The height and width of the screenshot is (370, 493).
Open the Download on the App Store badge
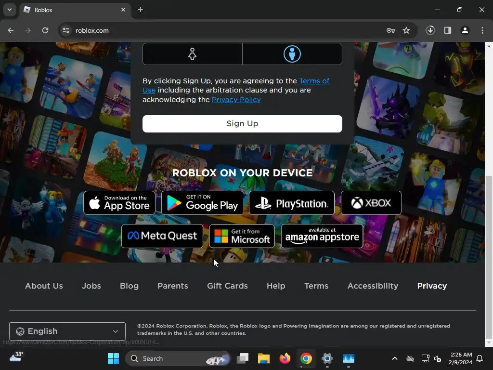[x=119, y=203]
